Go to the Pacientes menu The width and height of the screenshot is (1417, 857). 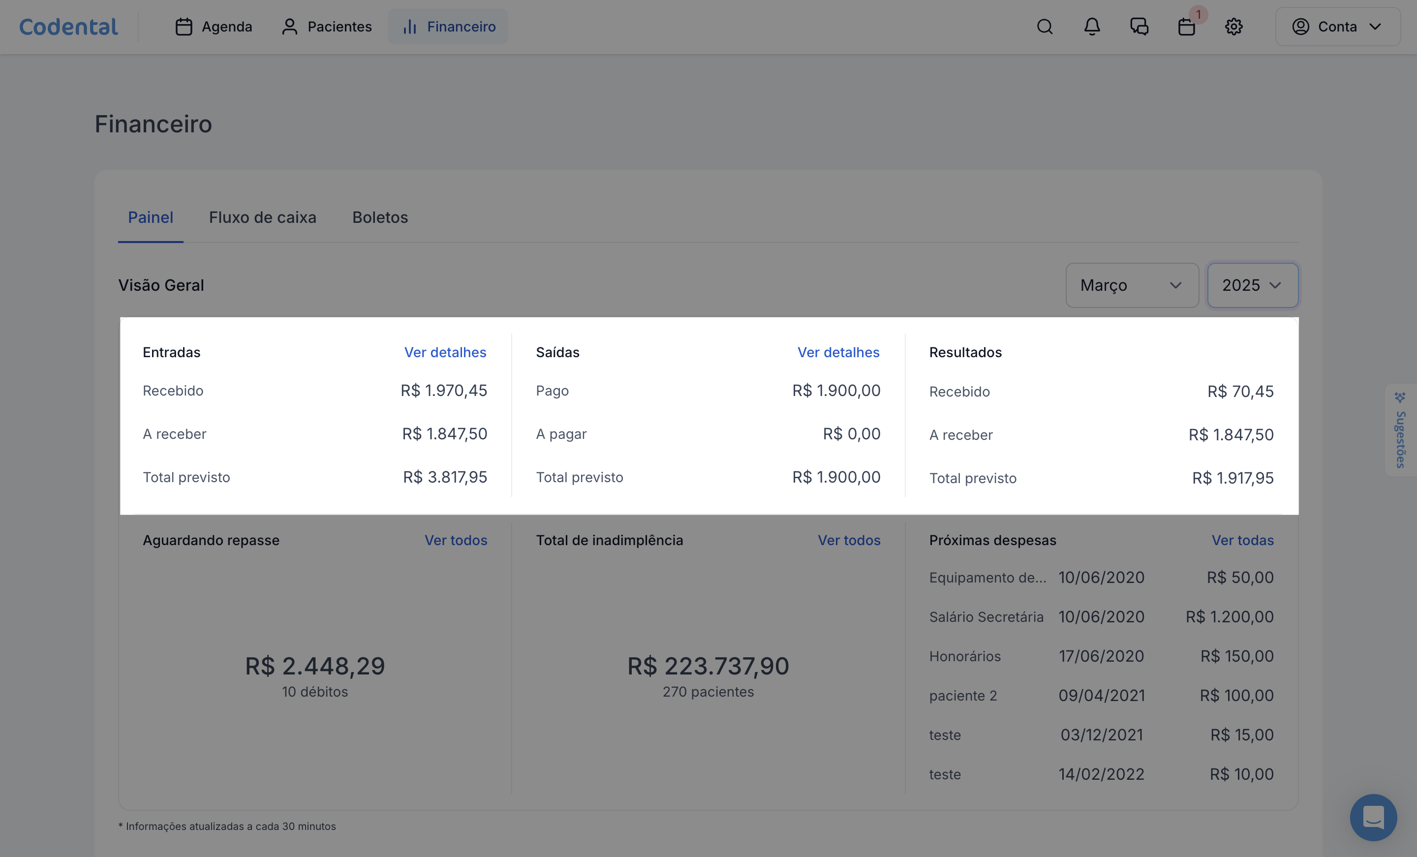click(327, 27)
